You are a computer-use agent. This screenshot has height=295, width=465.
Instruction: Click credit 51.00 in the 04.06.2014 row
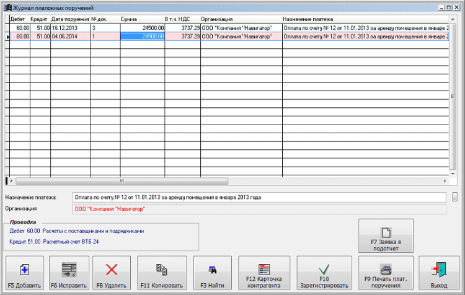point(40,37)
